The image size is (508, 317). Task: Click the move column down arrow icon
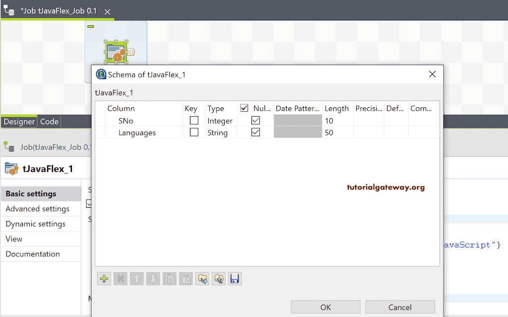[153, 278]
